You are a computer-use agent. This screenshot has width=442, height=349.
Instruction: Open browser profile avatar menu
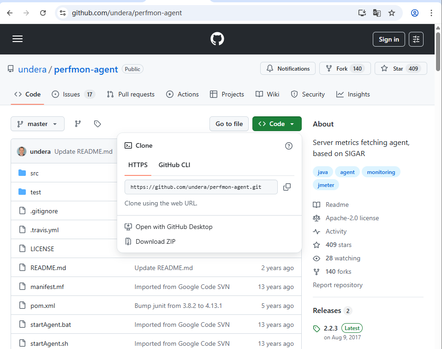pyautogui.click(x=415, y=13)
